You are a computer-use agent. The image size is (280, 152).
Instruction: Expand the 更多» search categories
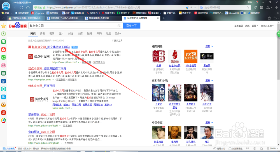[x=118, y=33]
